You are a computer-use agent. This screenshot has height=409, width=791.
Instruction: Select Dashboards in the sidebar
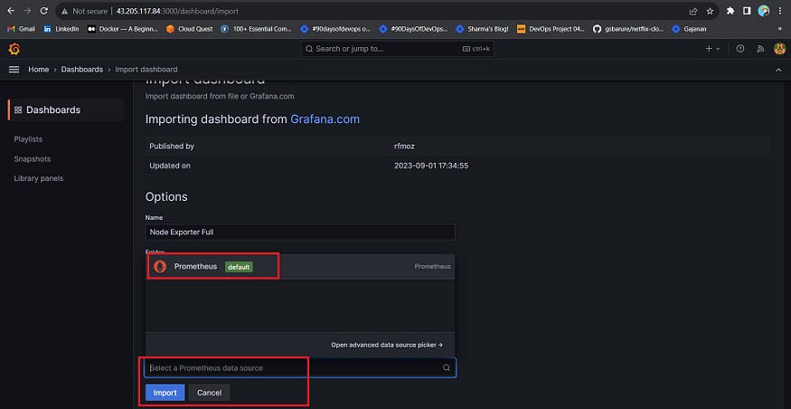[x=66, y=109]
